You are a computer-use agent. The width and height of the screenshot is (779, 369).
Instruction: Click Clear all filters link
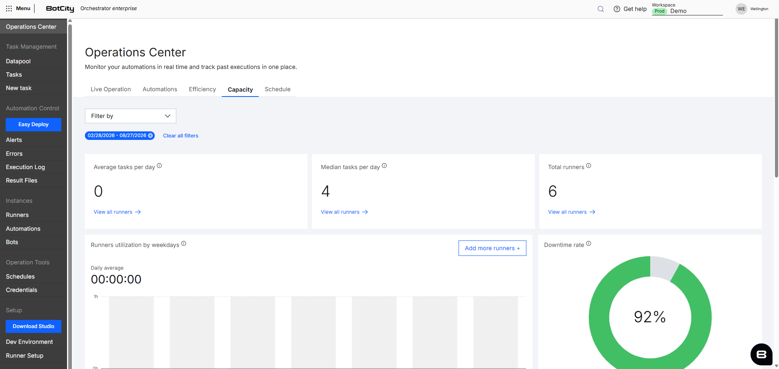click(181, 136)
